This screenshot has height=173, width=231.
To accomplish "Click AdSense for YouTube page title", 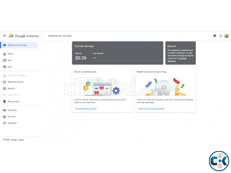I will 60,36.
